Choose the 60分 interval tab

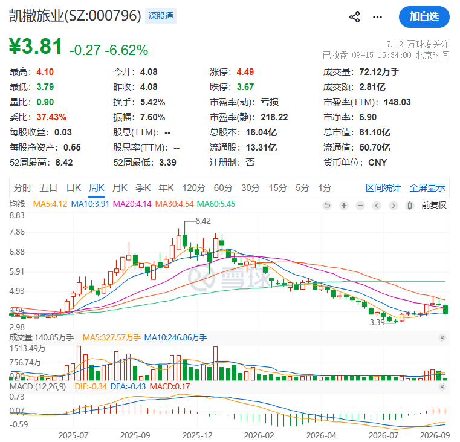pos(223,188)
